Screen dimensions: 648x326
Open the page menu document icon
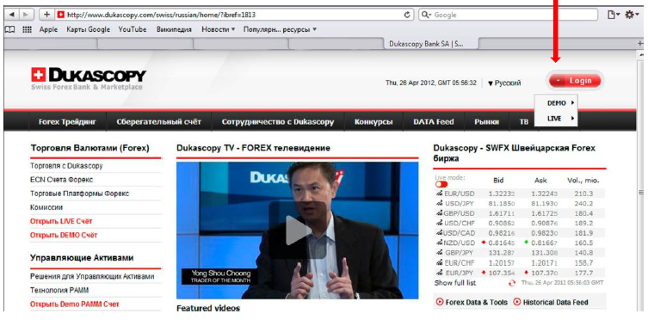coord(614,15)
